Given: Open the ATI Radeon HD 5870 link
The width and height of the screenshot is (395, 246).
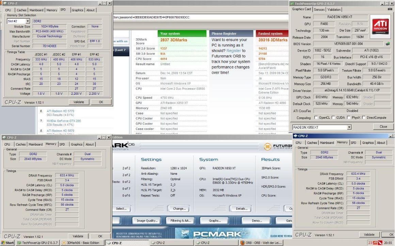Looking at the screenshot, I should (x=61, y=131).
